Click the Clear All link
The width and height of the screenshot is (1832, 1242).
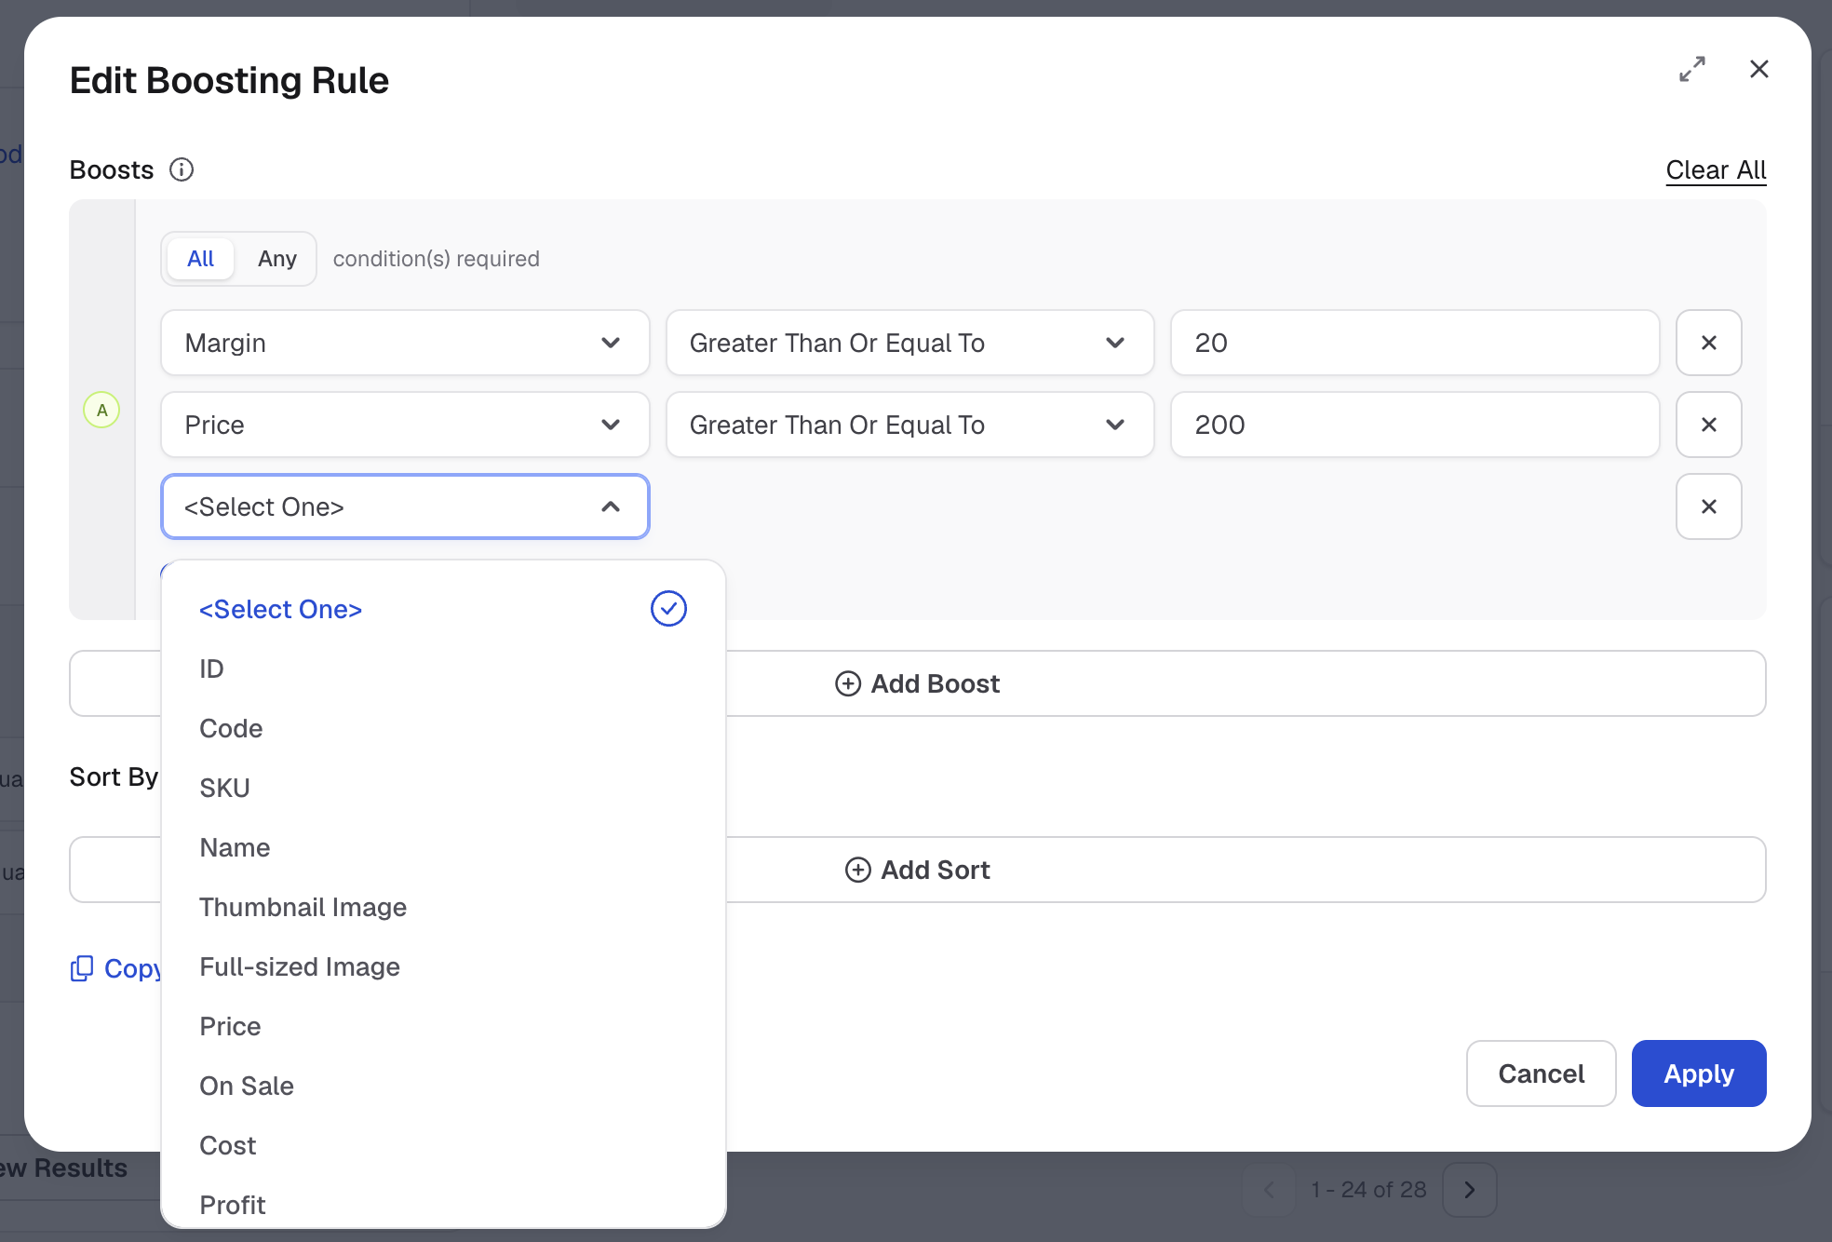click(1716, 169)
